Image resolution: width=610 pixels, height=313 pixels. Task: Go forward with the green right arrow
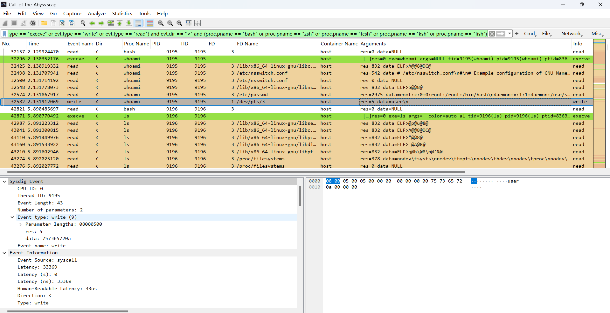click(101, 23)
